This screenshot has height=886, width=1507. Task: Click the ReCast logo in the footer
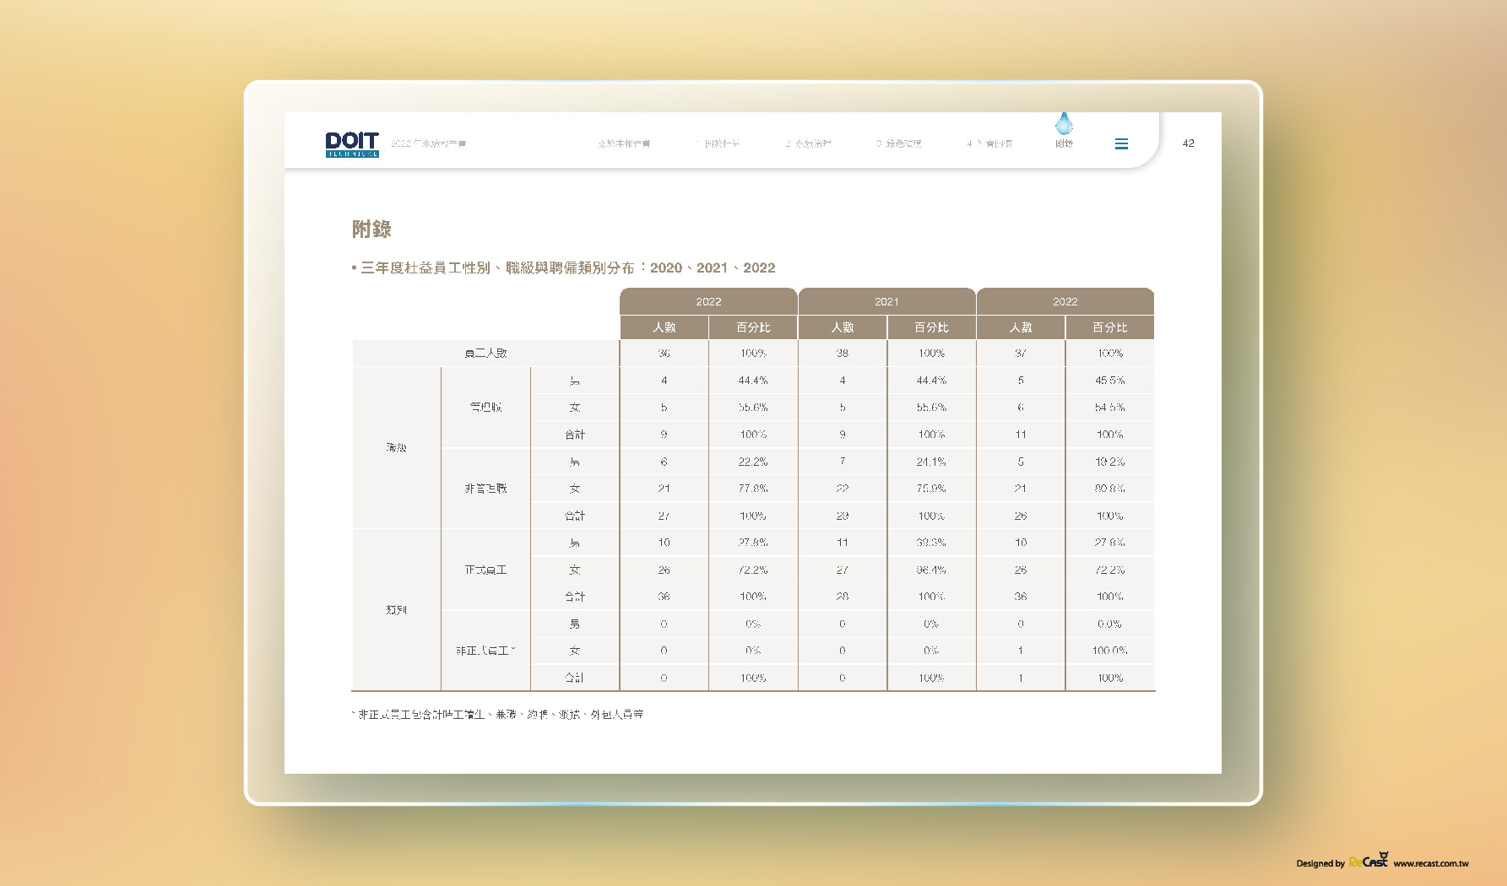point(1369,861)
